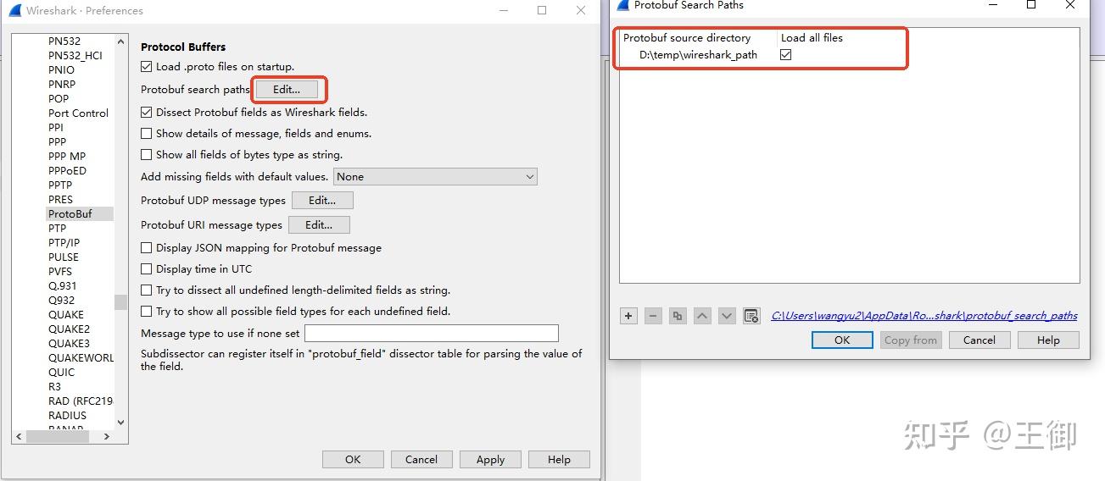The image size is (1105, 481).
Task: Confirm OK in Protobuf Search Paths dialog
Action: [x=842, y=340]
